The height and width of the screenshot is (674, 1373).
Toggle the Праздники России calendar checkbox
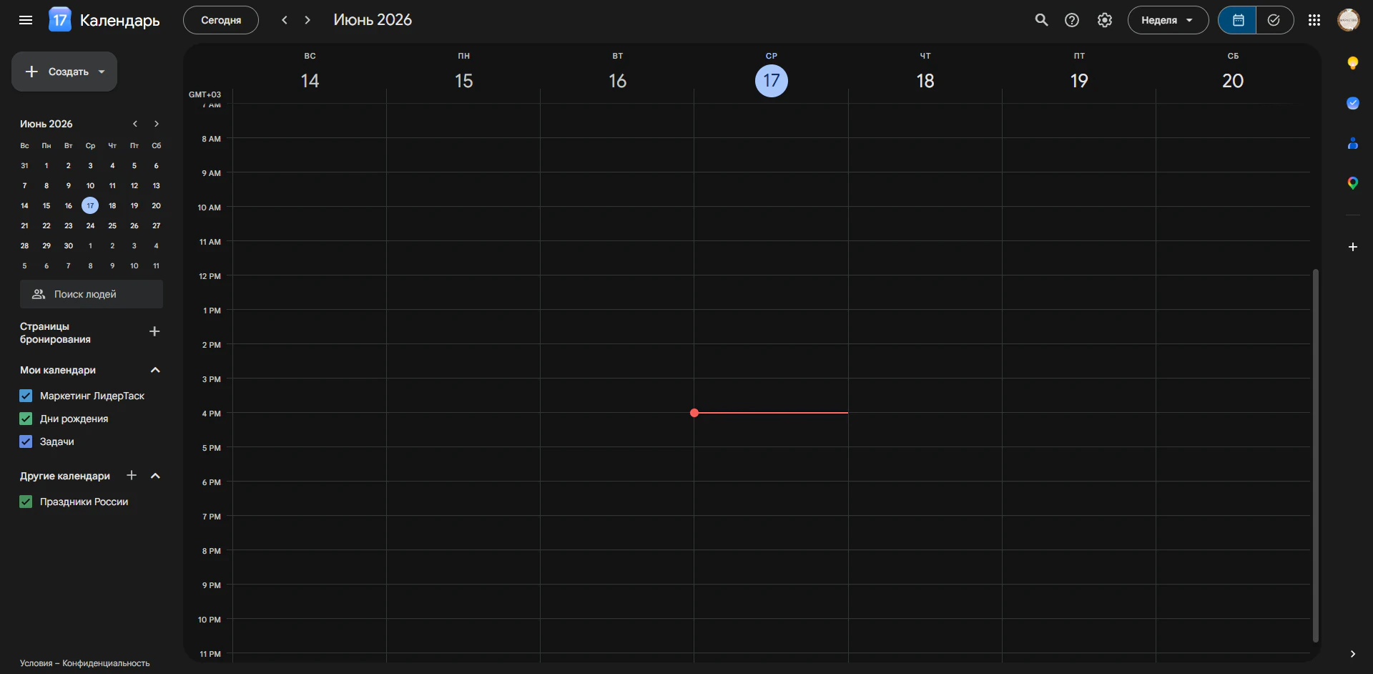coord(26,502)
